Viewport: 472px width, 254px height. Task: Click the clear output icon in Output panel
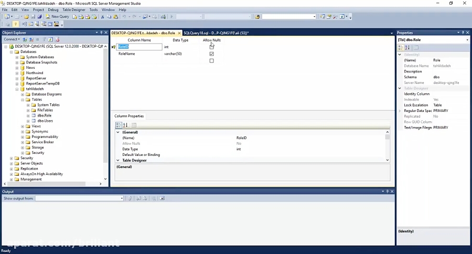pyautogui.click(x=154, y=198)
